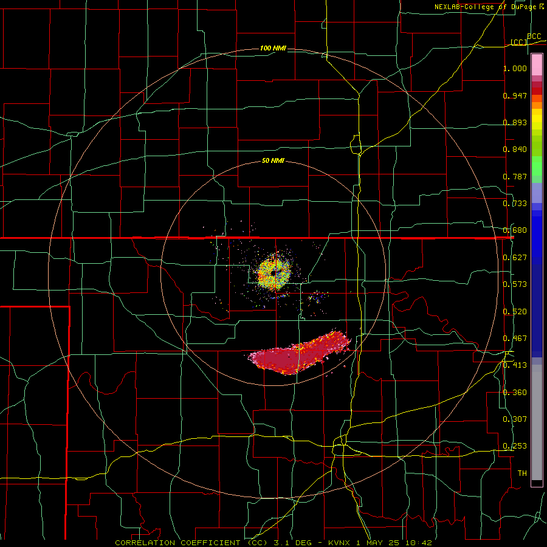
Task: Click the [CC] product label
Action: [x=519, y=42]
